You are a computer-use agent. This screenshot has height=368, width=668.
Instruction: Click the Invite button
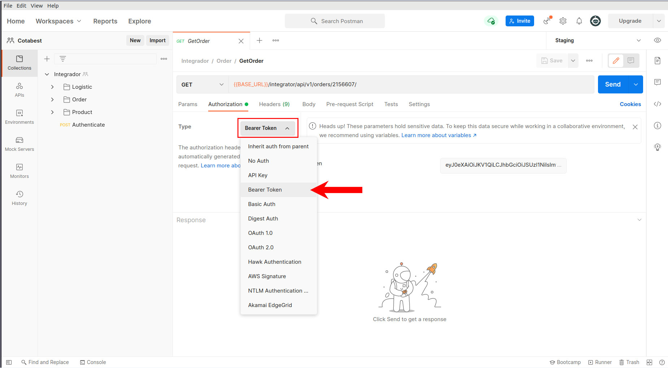(520, 21)
